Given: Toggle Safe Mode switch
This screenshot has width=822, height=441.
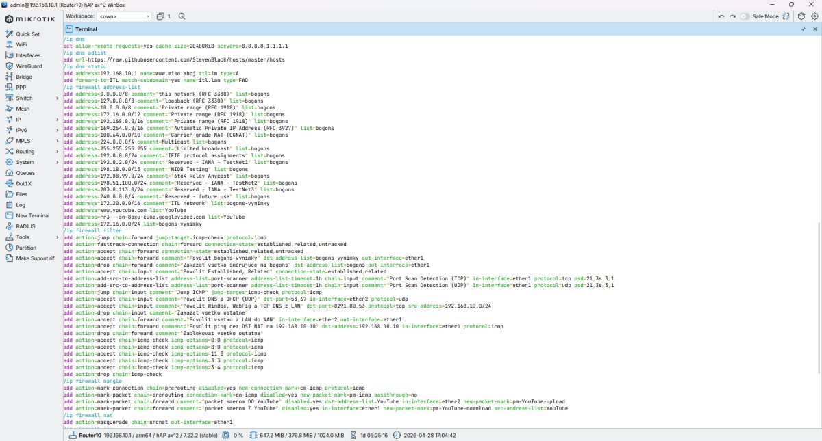Looking at the screenshot, I should (x=745, y=16).
